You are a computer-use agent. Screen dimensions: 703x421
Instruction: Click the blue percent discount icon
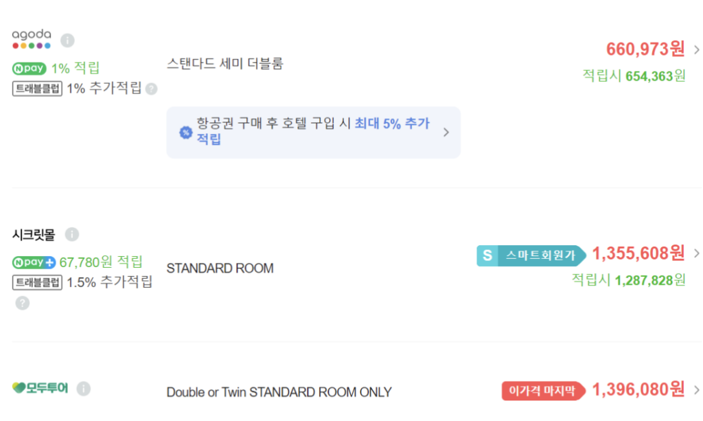click(x=185, y=133)
